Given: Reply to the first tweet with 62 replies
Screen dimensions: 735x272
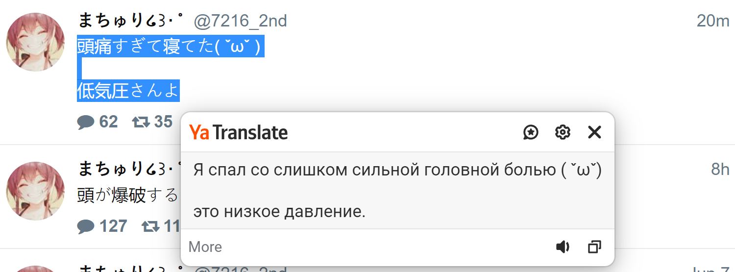Looking at the screenshot, I should 86,122.
